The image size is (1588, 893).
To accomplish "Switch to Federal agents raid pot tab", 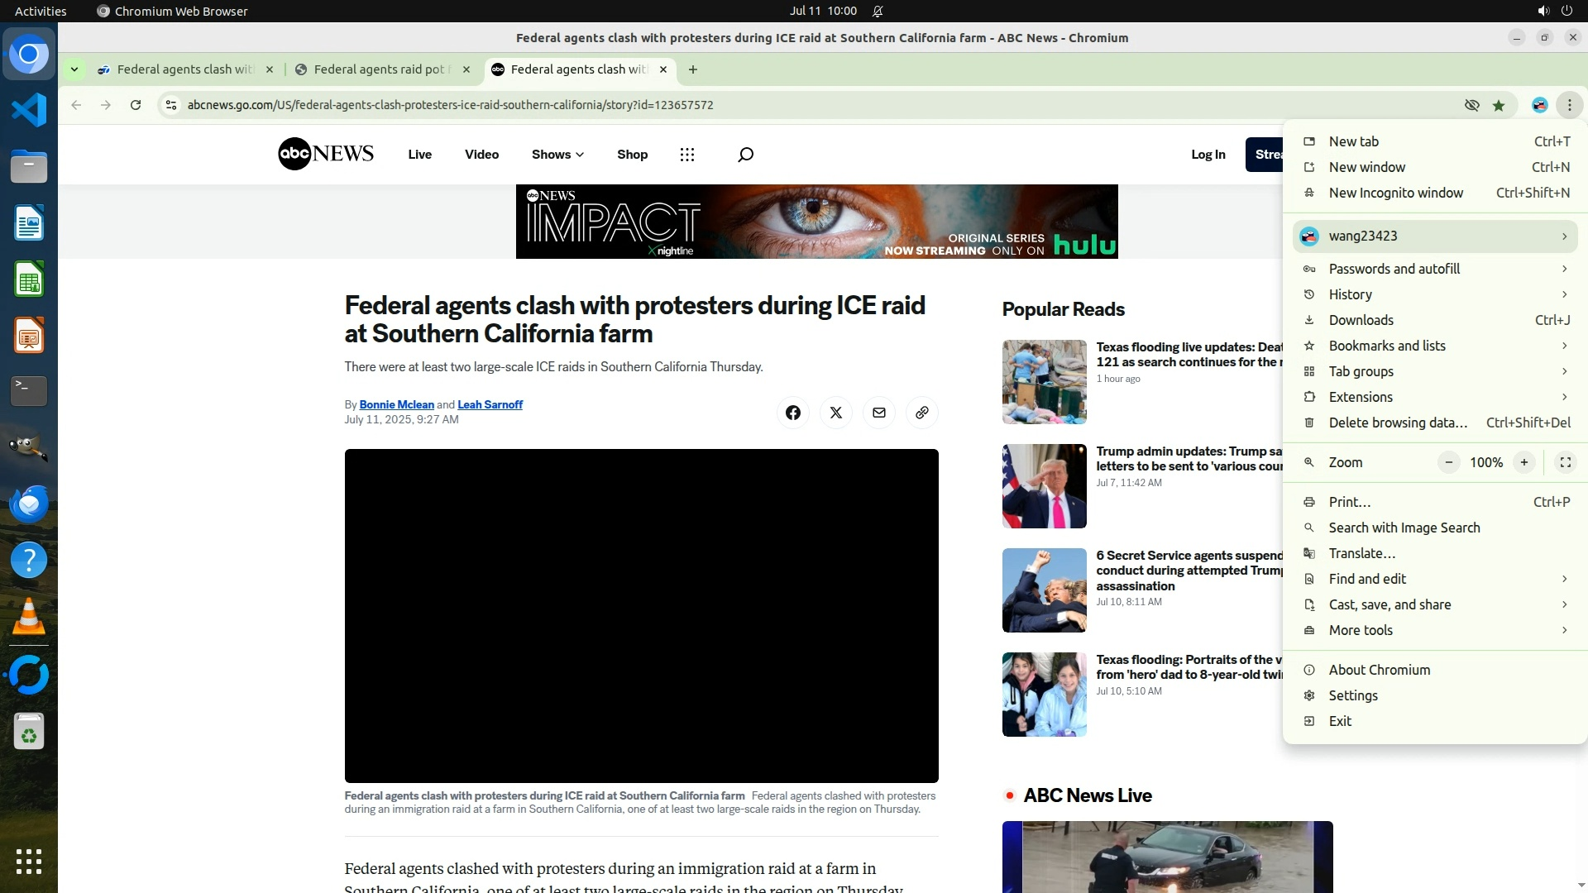I will click(379, 69).
